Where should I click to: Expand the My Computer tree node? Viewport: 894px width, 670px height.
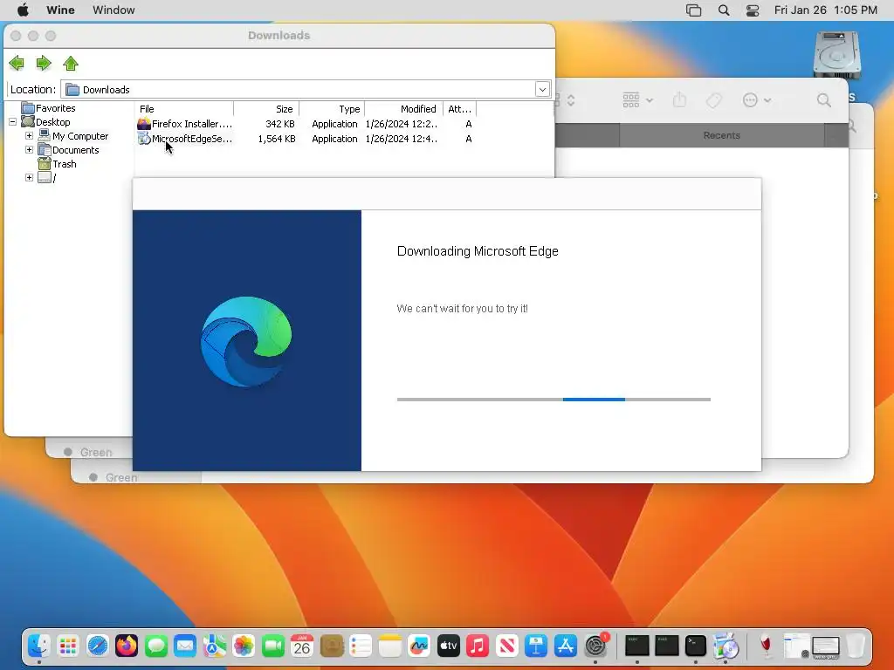(29, 135)
